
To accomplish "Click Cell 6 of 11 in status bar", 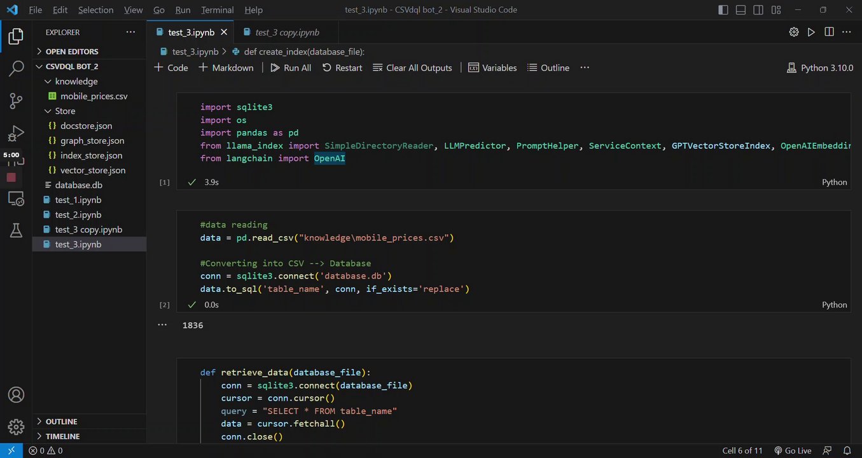I will (x=742, y=450).
